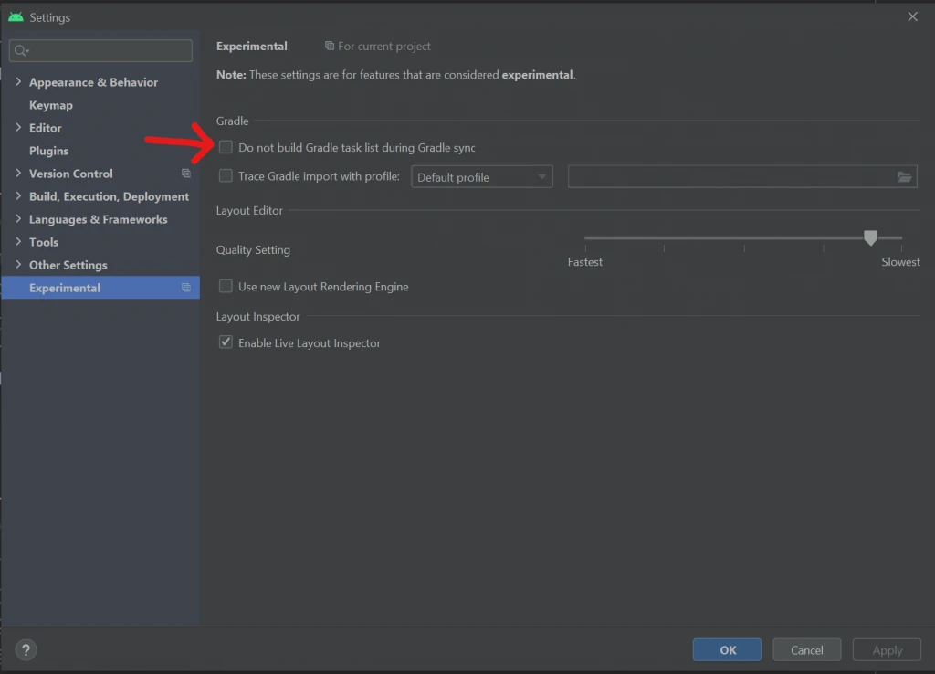Check 'Trace Gradle import with profile'

(225, 176)
